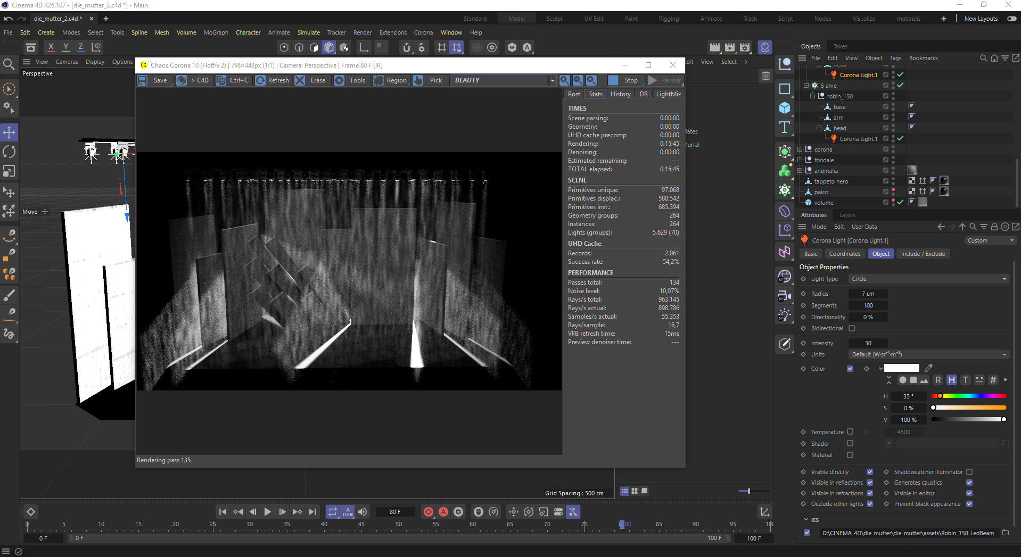This screenshot has width=1021, height=557.
Task: Go to end of the timeline
Action: 312,512
